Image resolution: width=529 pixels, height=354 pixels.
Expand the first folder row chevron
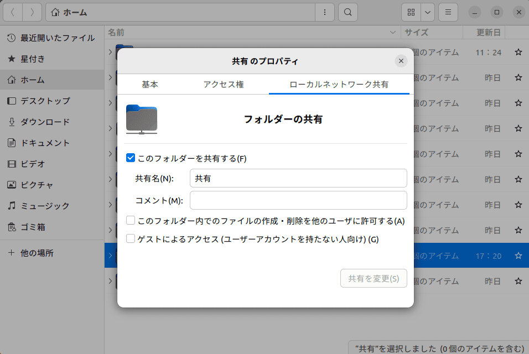[x=110, y=52]
